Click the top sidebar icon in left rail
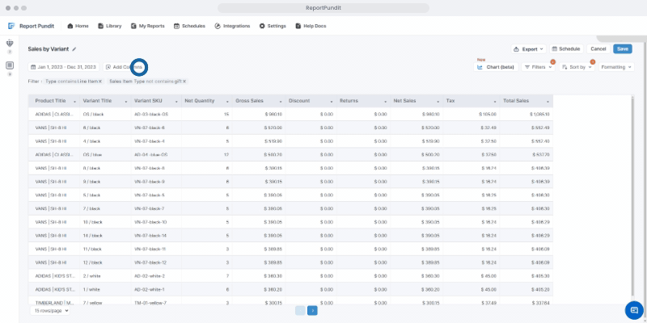The image size is (647, 323). (10, 44)
